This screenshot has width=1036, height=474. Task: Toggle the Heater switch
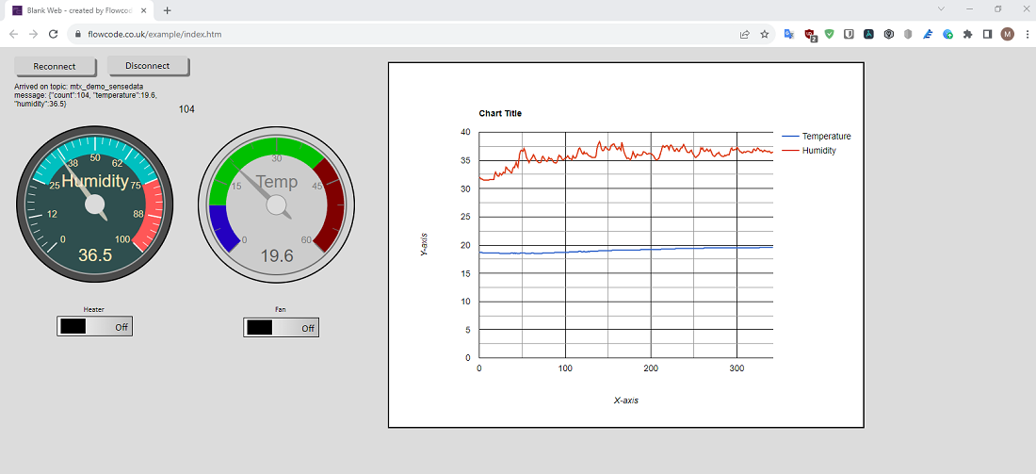tap(94, 327)
